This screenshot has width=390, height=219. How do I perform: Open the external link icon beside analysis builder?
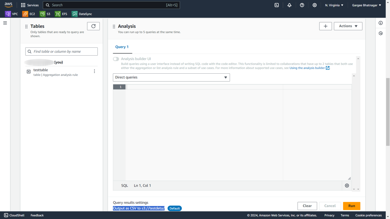328,68
